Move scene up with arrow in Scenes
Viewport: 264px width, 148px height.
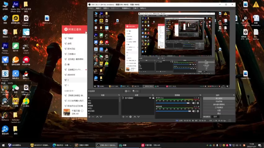(97, 117)
